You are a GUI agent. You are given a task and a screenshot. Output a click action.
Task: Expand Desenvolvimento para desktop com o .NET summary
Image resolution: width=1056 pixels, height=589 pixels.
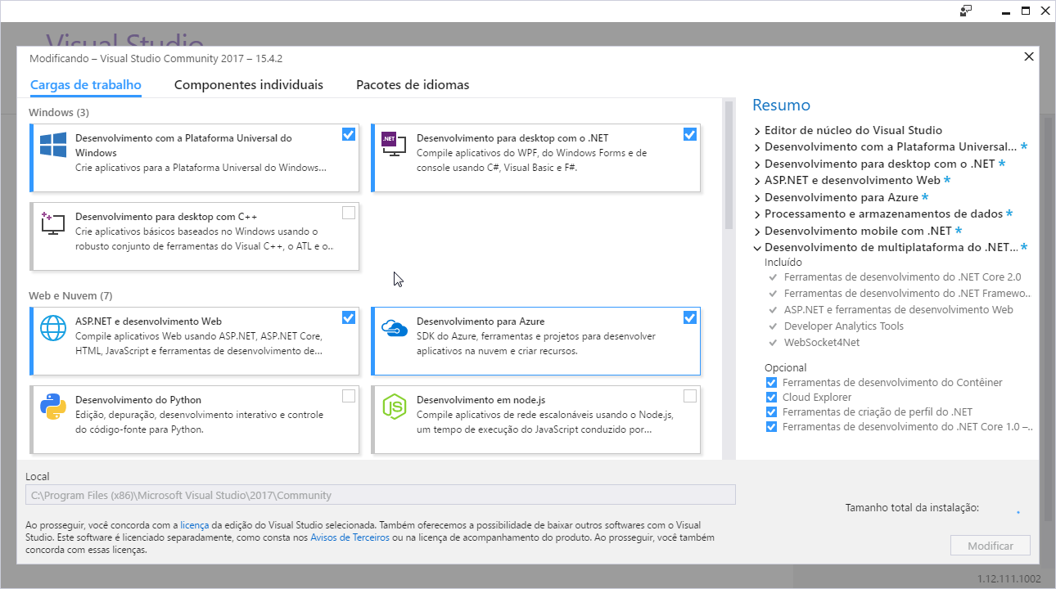[757, 164]
